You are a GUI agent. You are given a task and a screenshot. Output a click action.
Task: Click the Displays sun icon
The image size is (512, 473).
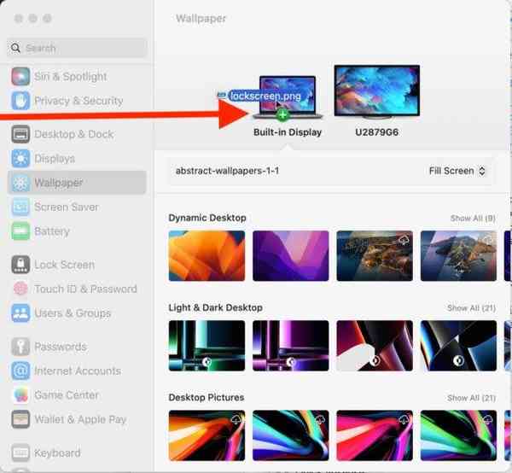(20, 159)
